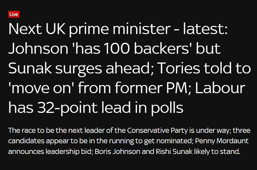The image size is (257, 170).
Task: Click the word 'Labour' in the headline
Action: (220, 88)
